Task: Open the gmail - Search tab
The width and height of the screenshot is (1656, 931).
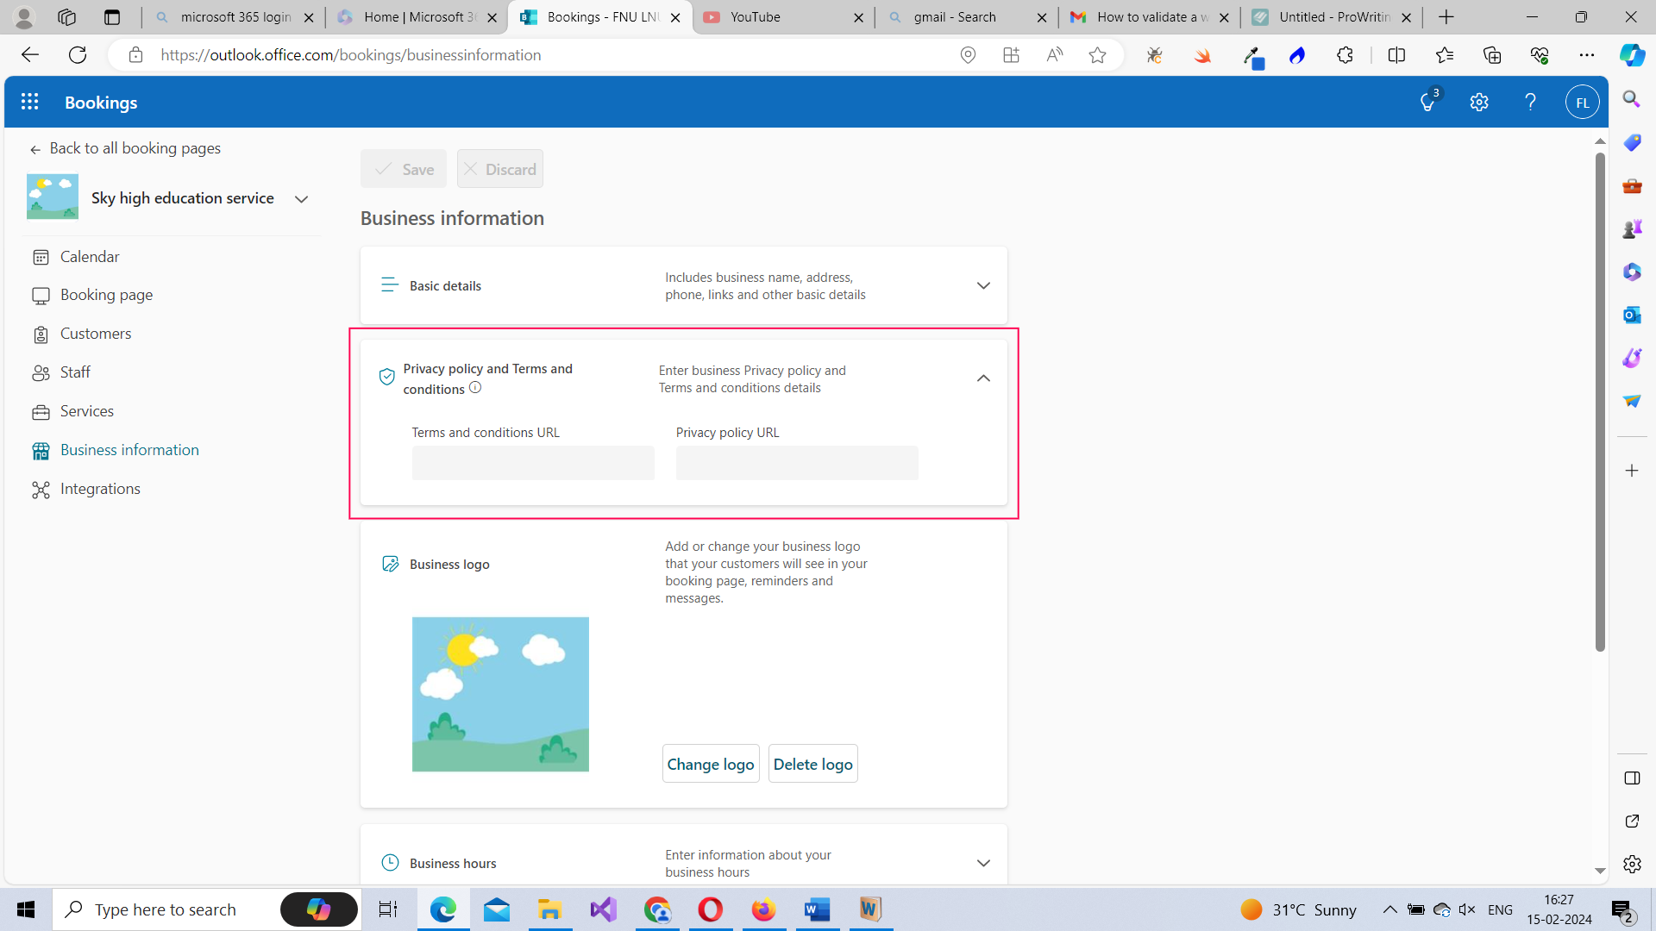Action: [x=953, y=16]
